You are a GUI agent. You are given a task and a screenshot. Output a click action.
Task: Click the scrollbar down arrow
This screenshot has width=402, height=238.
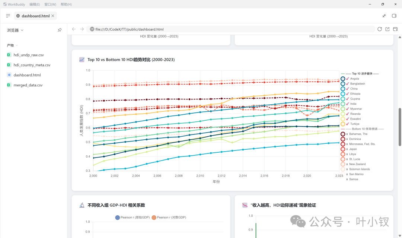(400, 236)
